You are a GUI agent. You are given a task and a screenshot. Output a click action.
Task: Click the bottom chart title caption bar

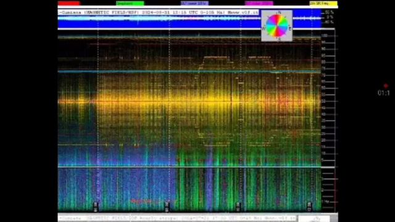177,218
